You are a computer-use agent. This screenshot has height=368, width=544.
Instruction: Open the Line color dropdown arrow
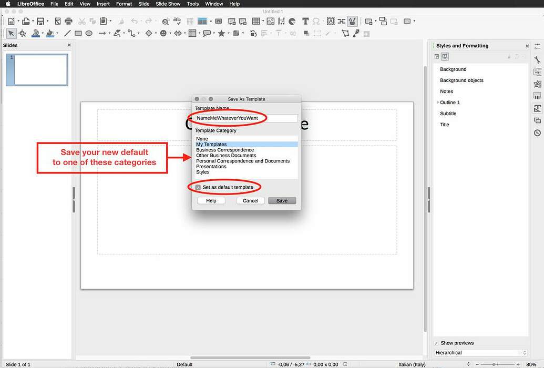point(43,33)
